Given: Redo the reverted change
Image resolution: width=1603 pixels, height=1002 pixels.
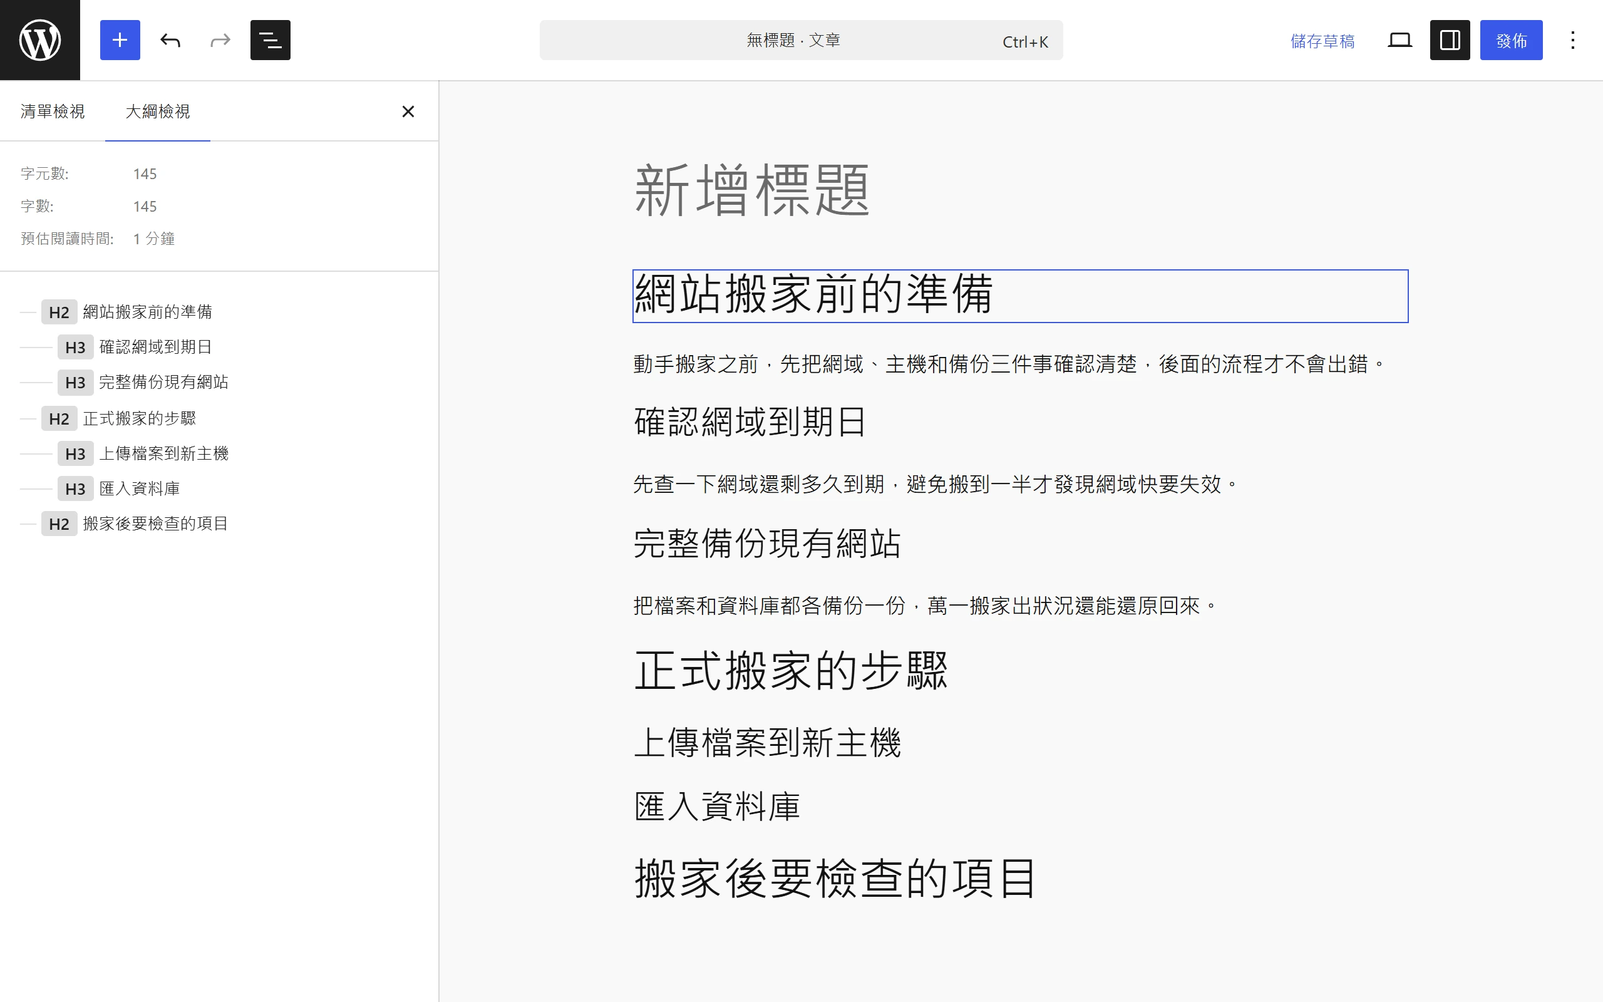Looking at the screenshot, I should 220,39.
